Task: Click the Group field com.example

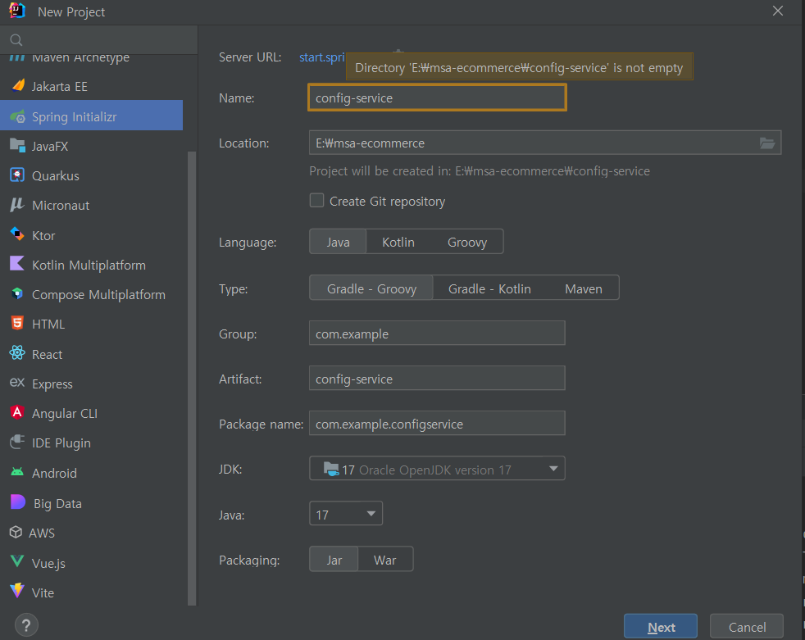Action: (x=438, y=333)
